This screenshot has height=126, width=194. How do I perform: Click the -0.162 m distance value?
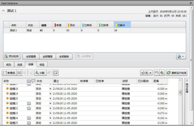[x=162, y=118]
